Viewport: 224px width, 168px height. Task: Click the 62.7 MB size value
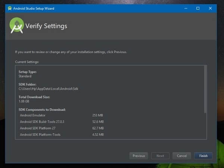pyautogui.click(x=98, y=128)
